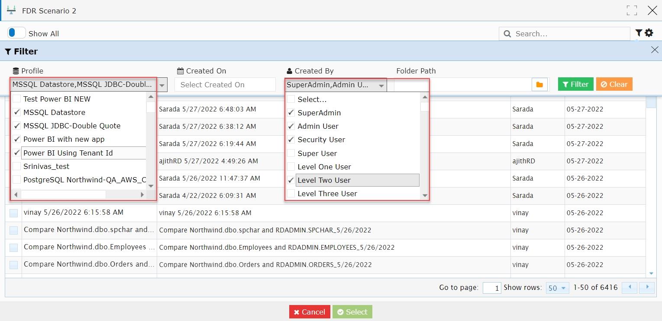Screen dimensions: 662x321
Task: Toggle the Show All switch
Action: click(16, 33)
